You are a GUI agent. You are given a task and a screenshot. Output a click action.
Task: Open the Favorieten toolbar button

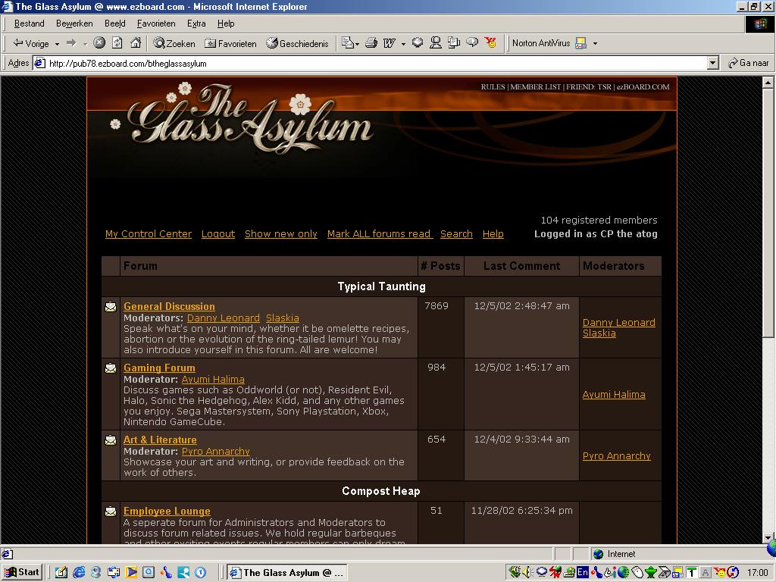(x=230, y=43)
